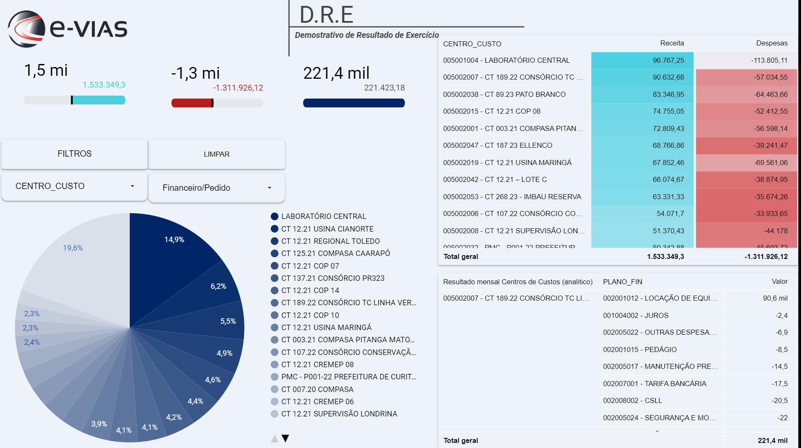Select row 005002006 - CT 107.22 CONSÓRCIO CO
801x448 pixels.
[618, 214]
